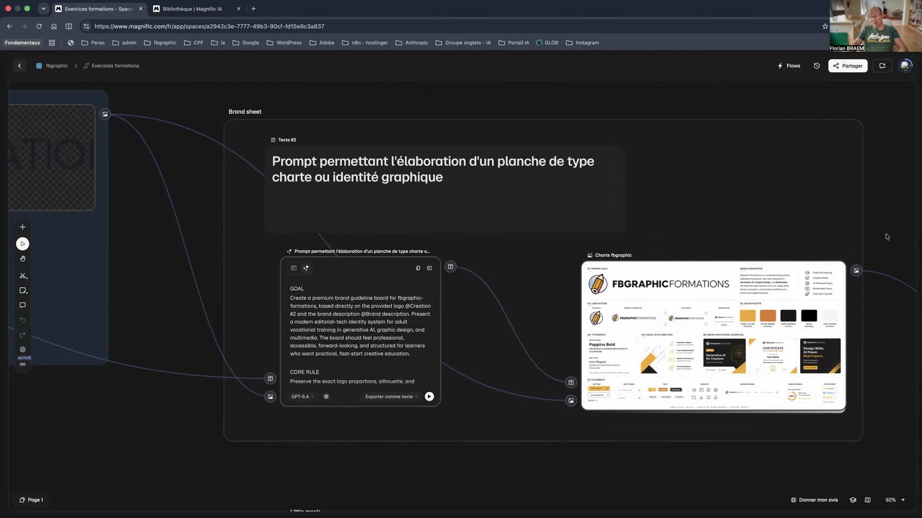The image size is (922, 518).
Task: Open the prompt node model settings gear
Action: (x=326, y=397)
